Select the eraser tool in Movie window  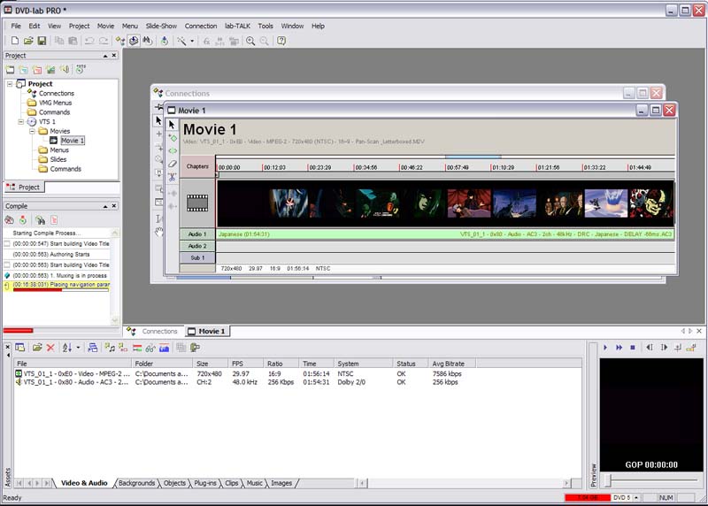(172, 164)
